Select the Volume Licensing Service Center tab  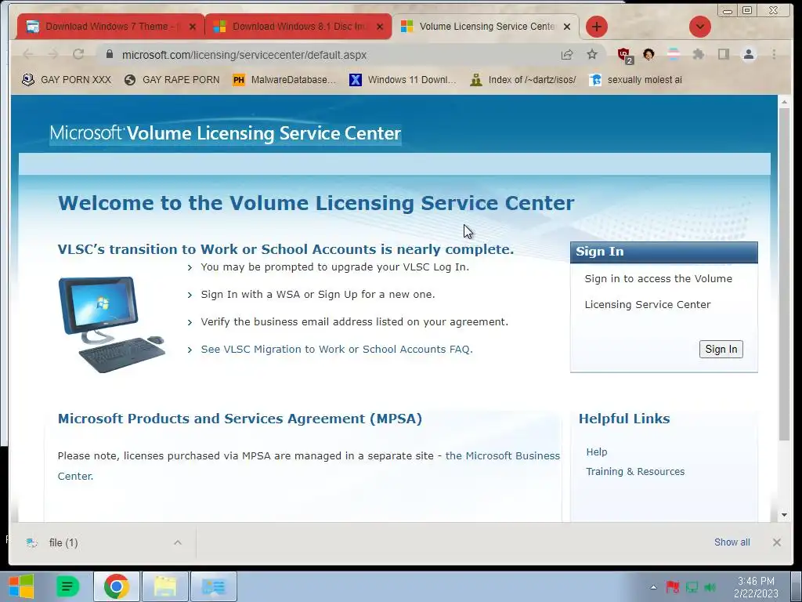(x=486, y=26)
